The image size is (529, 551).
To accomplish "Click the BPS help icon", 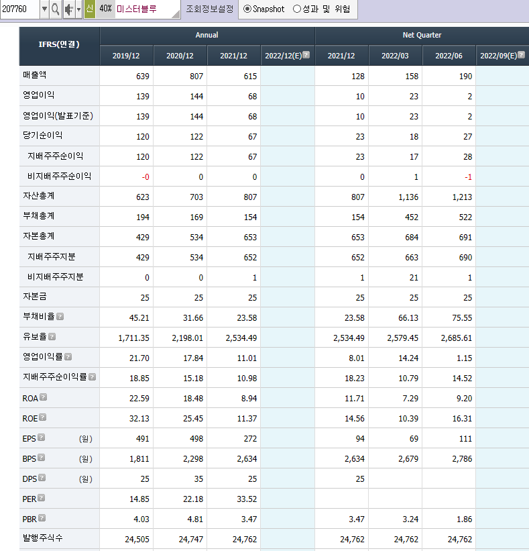I will click(41, 458).
